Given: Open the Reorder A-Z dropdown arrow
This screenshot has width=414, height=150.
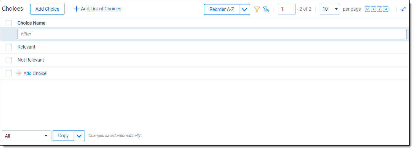Looking at the screenshot, I should pos(245,9).
